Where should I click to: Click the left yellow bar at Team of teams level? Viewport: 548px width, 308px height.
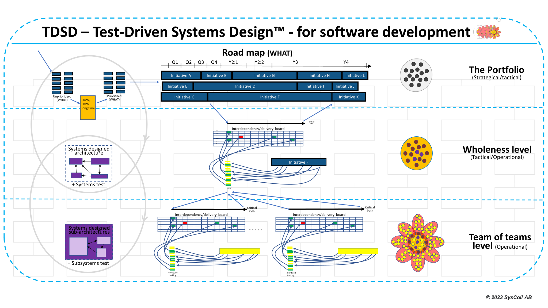coord(240,251)
